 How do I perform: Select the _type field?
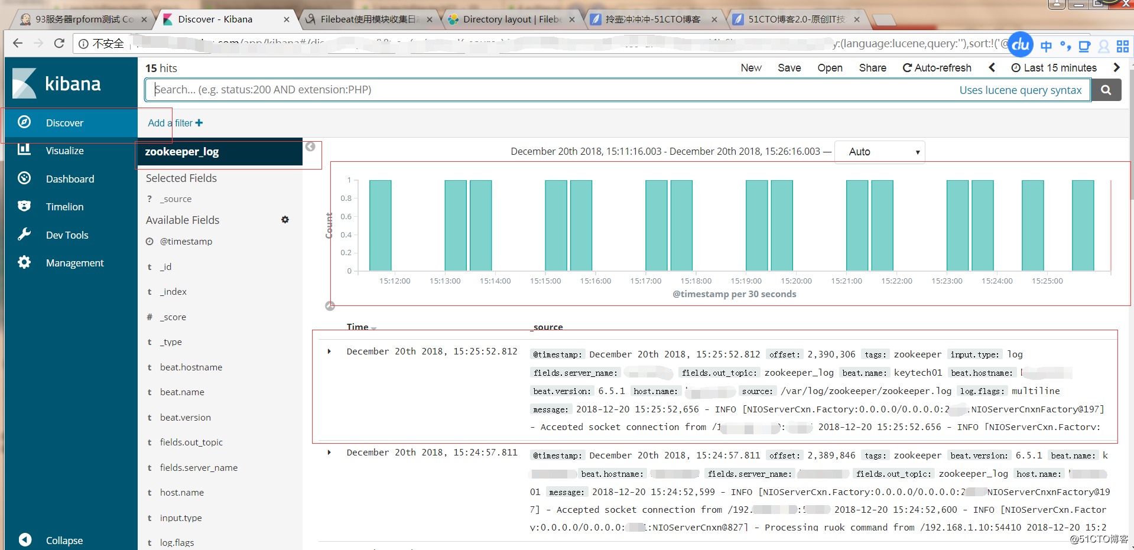pos(171,342)
